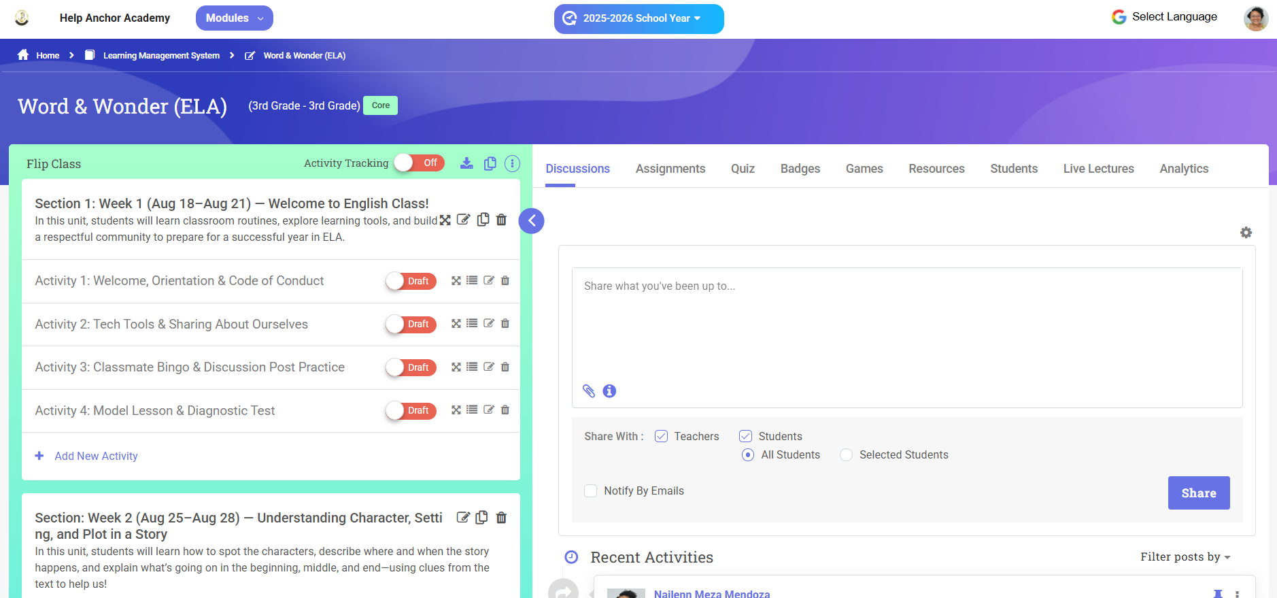Screen dimensions: 1277x598
Task: Open the Filter posts by dropdown
Action: 1185,557
